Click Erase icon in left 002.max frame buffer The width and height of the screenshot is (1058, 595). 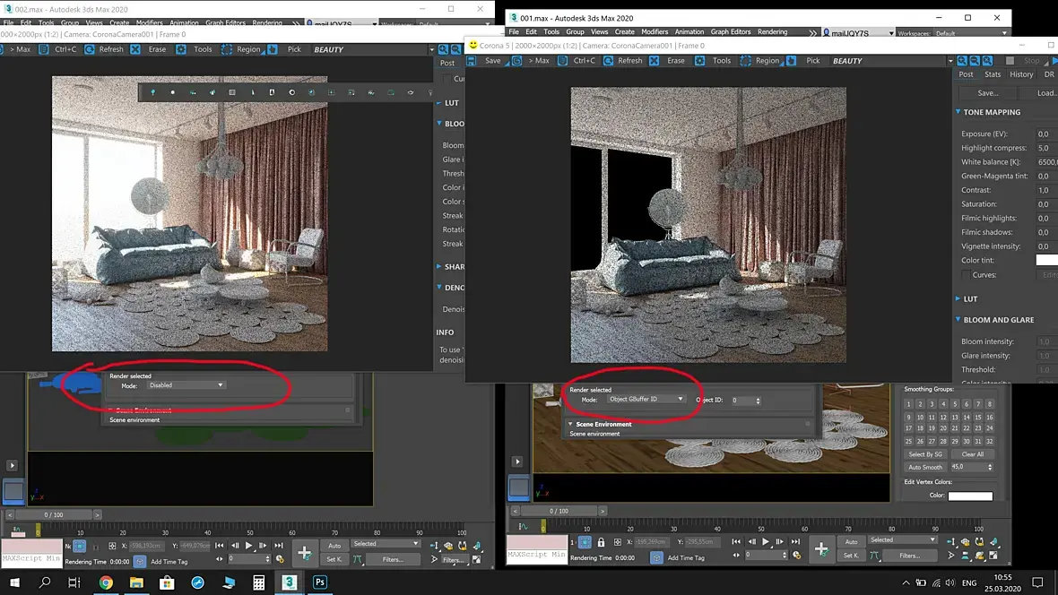point(135,49)
